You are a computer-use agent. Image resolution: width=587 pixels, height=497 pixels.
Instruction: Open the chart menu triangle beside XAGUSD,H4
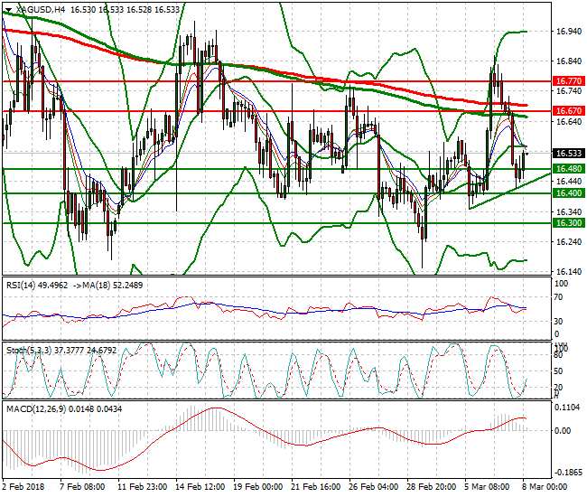click(9, 10)
